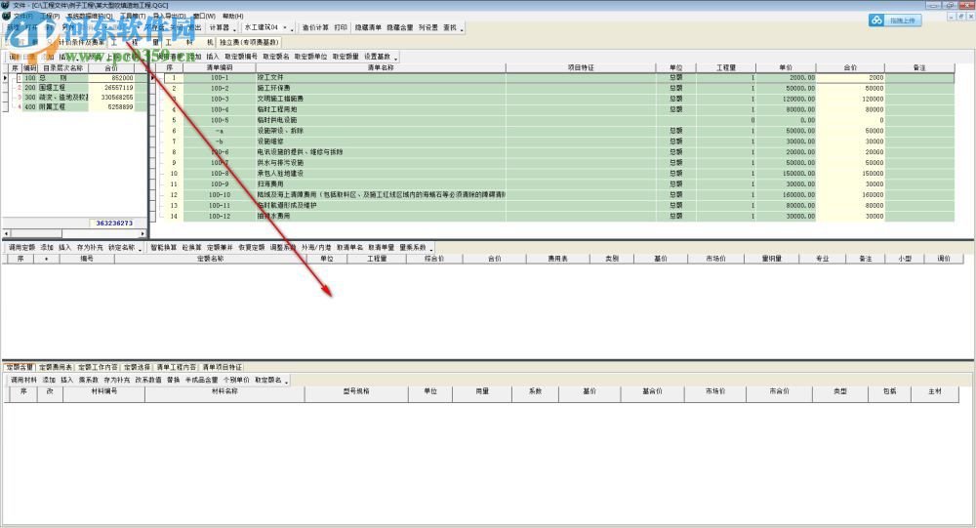Click 调用定额 in the quota toolbar
976x528 pixels.
point(21,248)
